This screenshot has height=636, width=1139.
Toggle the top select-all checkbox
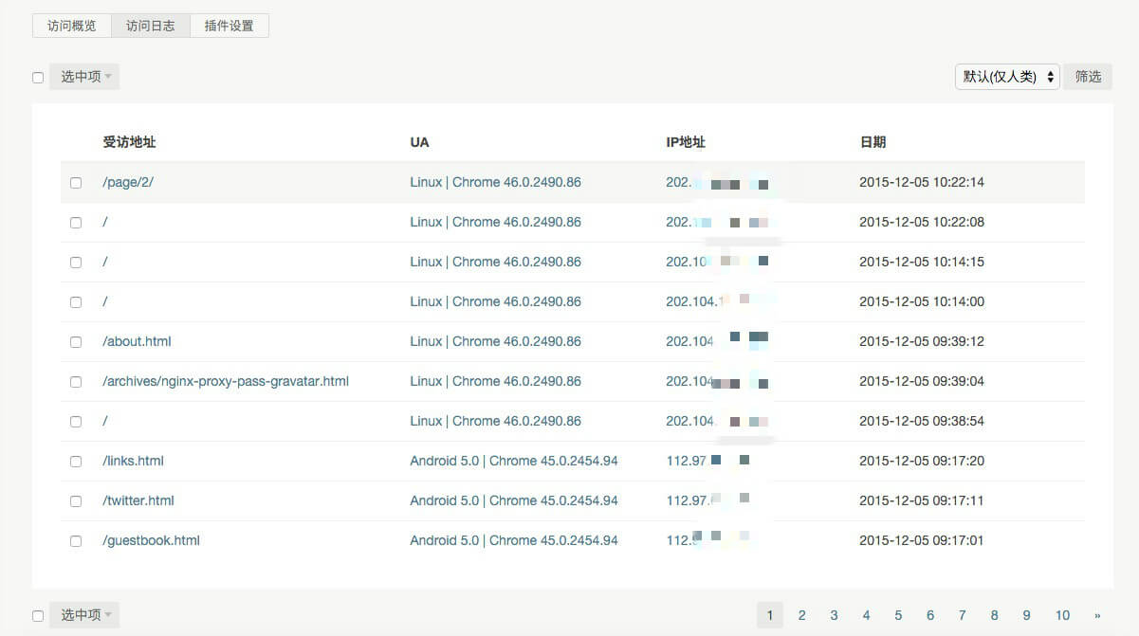(38, 78)
